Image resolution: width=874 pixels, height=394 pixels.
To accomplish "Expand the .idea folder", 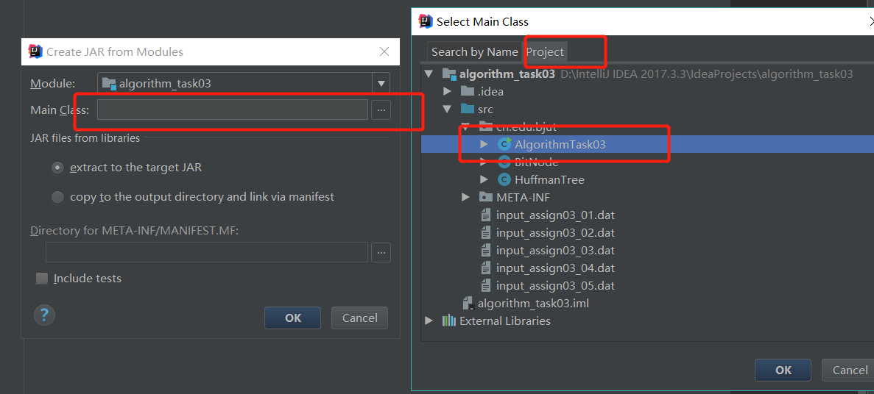I will click(447, 91).
